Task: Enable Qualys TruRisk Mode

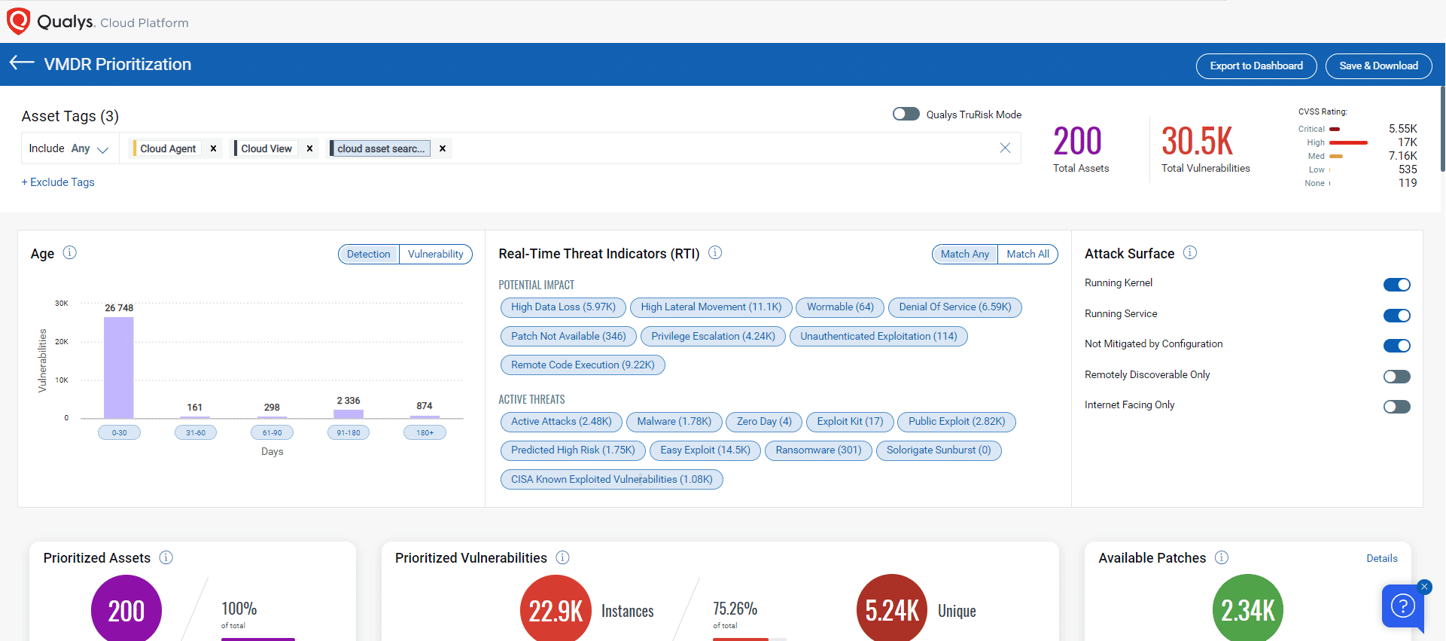Action: (x=906, y=114)
